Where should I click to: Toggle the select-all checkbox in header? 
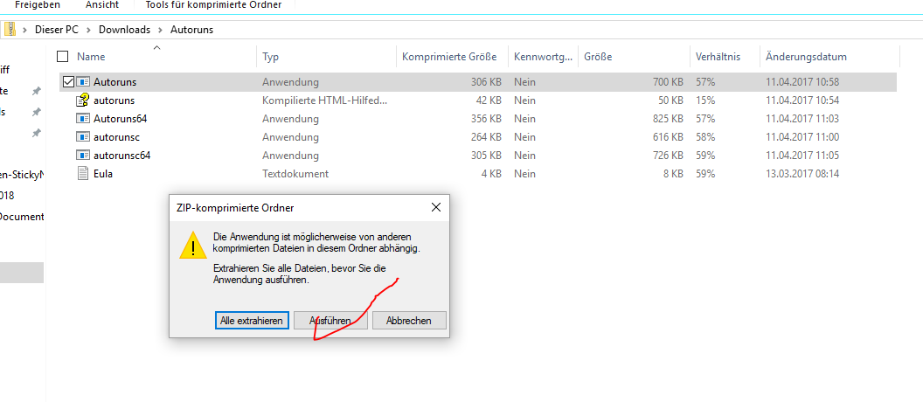(62, 57)
